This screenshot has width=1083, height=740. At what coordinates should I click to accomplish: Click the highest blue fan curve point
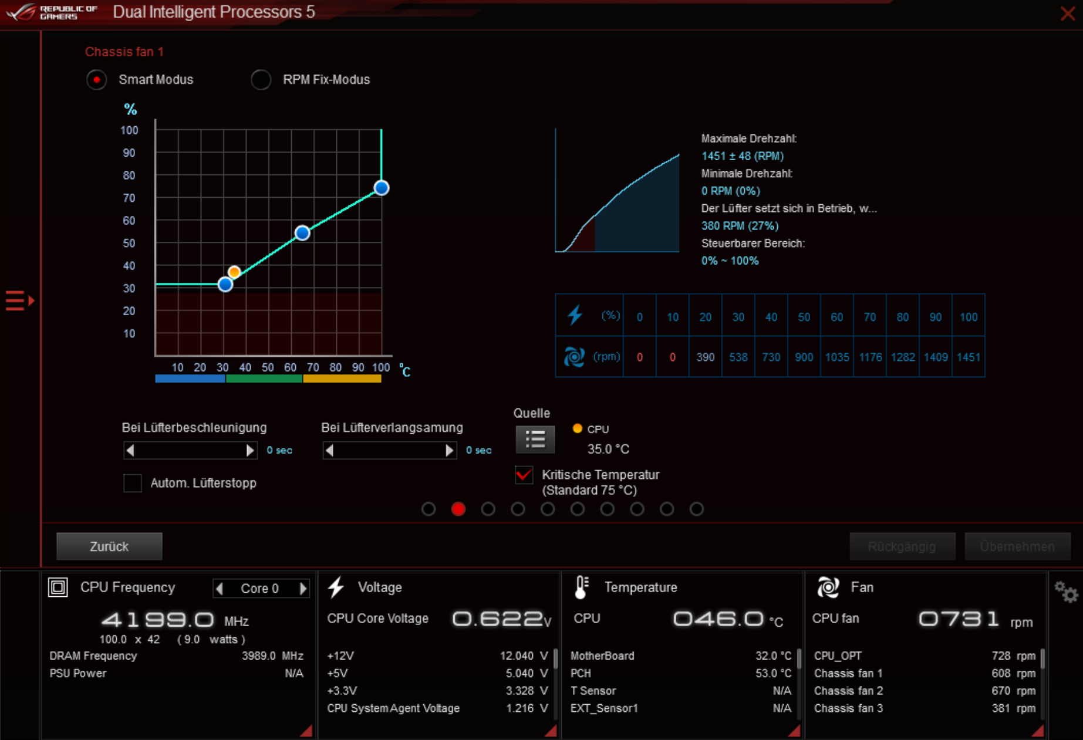(382, 188)
